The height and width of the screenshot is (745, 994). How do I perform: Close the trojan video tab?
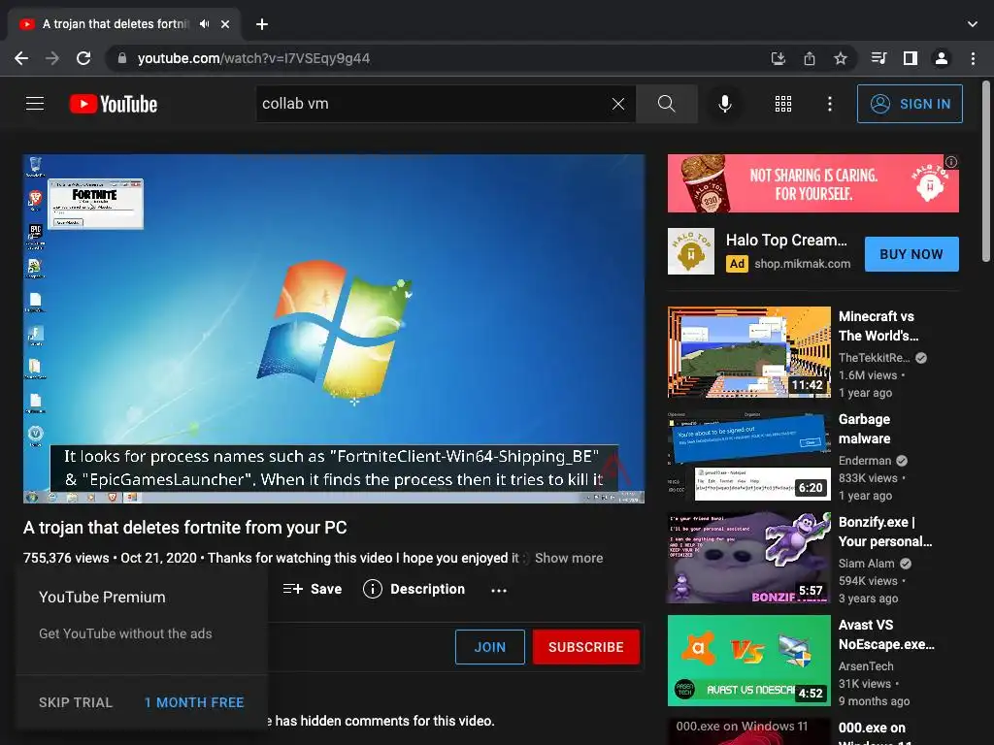click(225, 24)
